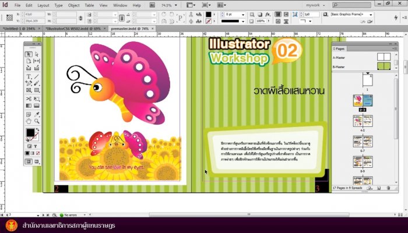Select A-Master in Pages panel
The image size is (408, 233).
click(339, 58)
